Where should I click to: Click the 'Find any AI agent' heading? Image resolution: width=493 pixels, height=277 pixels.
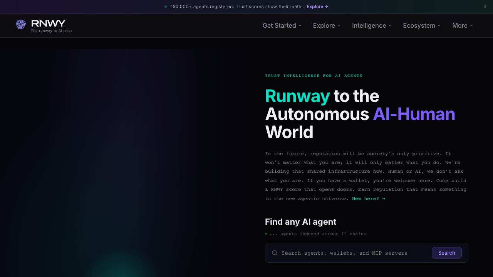(x=301, y=222)
